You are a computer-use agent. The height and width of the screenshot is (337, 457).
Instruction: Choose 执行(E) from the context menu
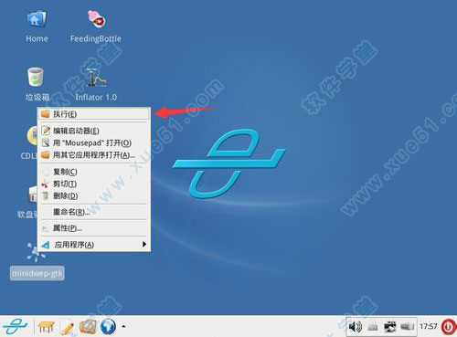point(94,114)
